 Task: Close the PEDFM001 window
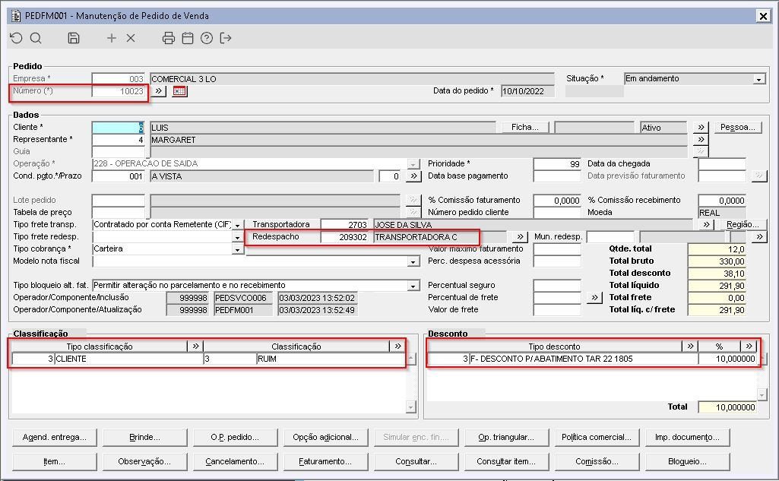point(763,16)
